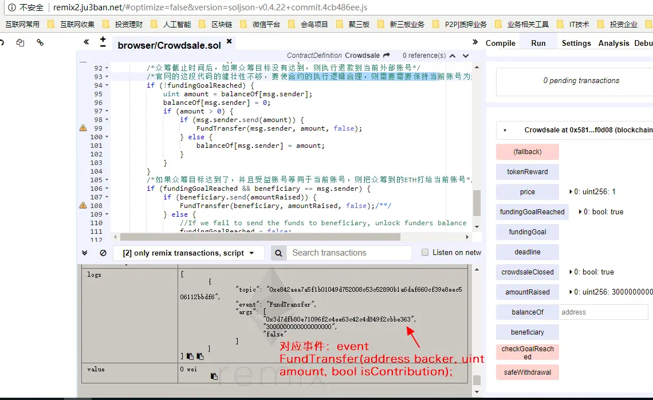Click the editor horizontal scrollbar thumb
The height and width of the screenshot is (400, 653).
pyautogui.click(x=260, y=237)
